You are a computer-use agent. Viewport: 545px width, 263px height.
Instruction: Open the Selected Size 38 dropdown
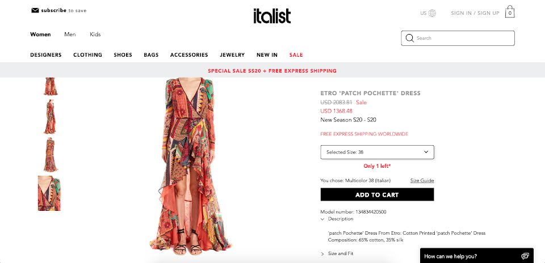[377, 152]
